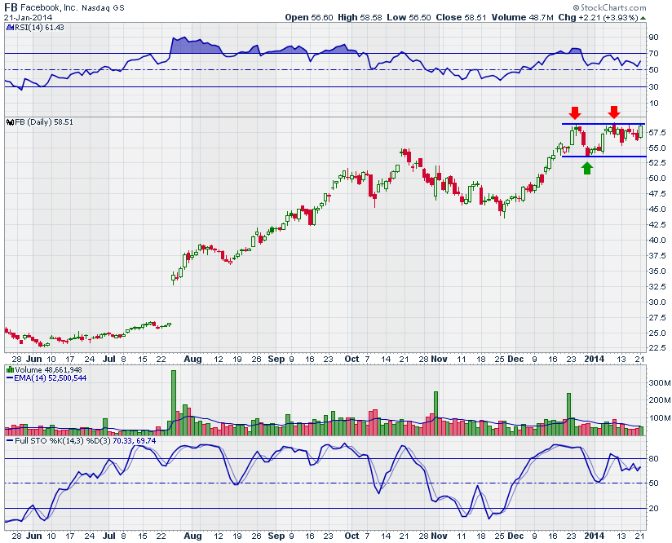
Task: Click the 70 level on the RSI axis
Action: (x=653, y=54)
